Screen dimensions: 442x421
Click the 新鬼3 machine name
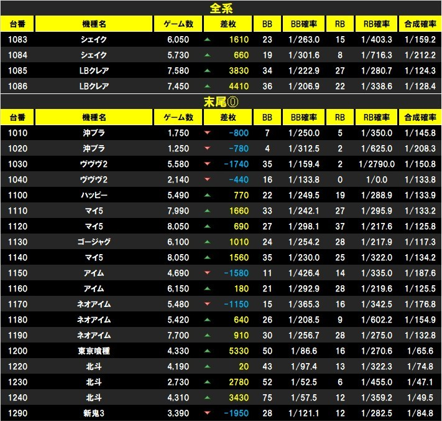tap(94, 413)
